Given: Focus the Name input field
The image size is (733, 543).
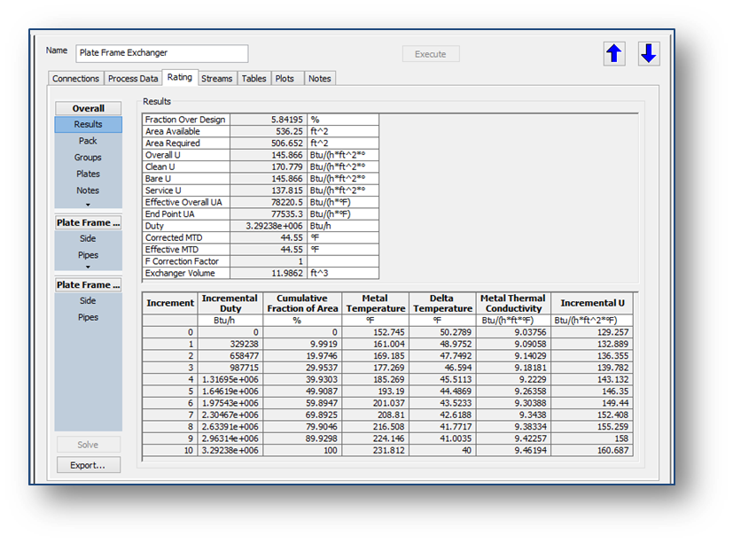Looking at the screenshot, I should coord(161,53).
